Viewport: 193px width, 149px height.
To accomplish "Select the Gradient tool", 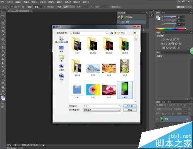I will 3,59.
